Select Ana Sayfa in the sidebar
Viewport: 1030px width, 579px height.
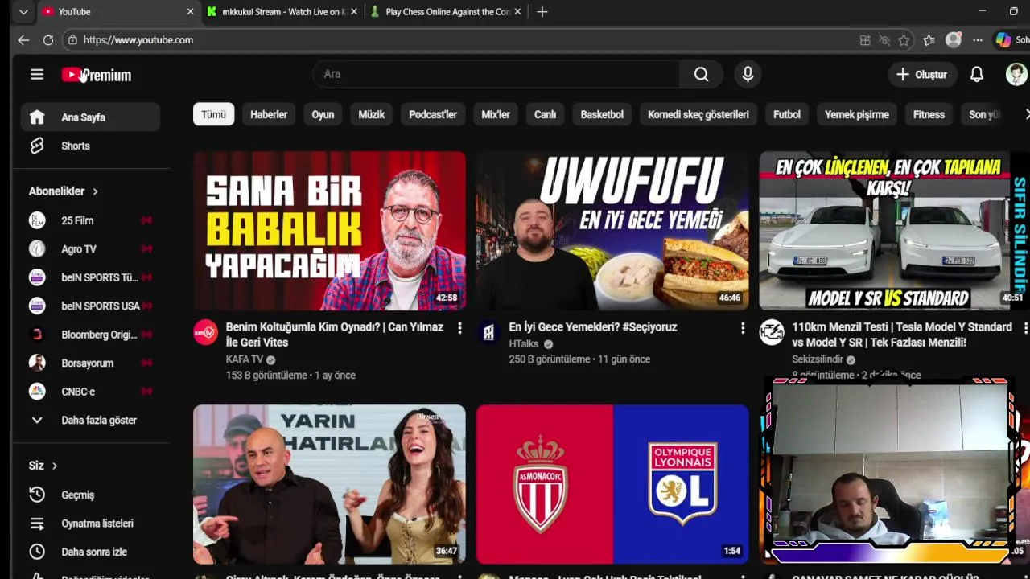tap(90, 117)
